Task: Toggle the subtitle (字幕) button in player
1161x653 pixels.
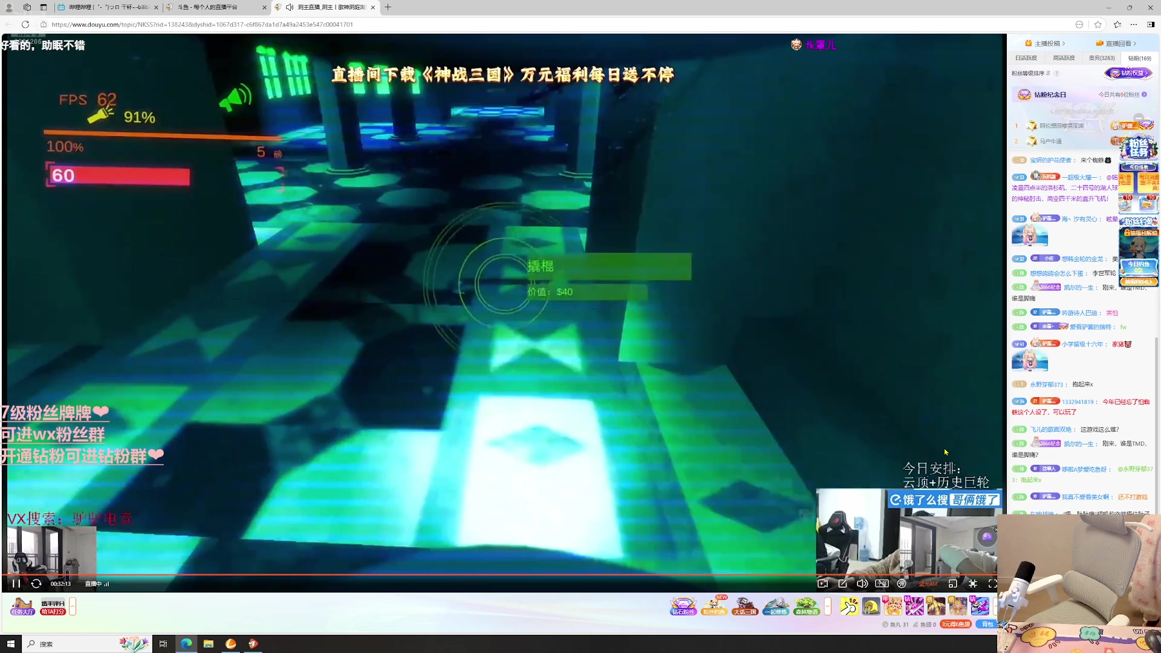Action: (x=882, y=583)
